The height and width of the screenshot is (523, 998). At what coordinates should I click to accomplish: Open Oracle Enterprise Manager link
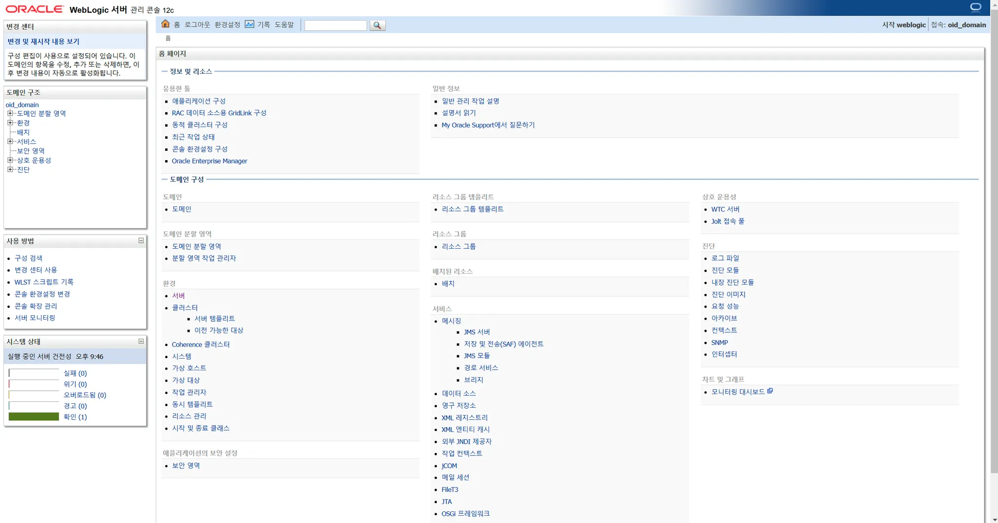pos(210,161)
